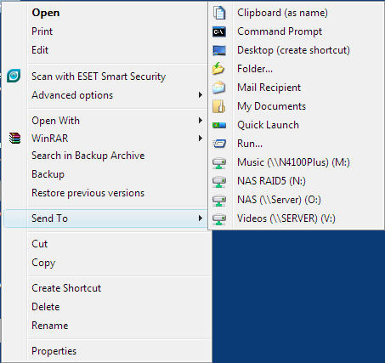Choose Search in Backup Archive
The image size is (385, 363).
point(88,156)
